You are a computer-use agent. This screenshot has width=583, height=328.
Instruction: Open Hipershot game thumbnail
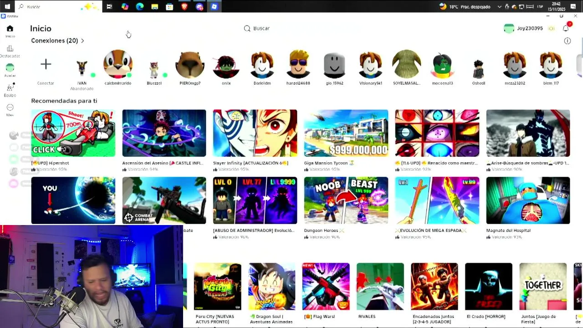[x=73, y=133]
